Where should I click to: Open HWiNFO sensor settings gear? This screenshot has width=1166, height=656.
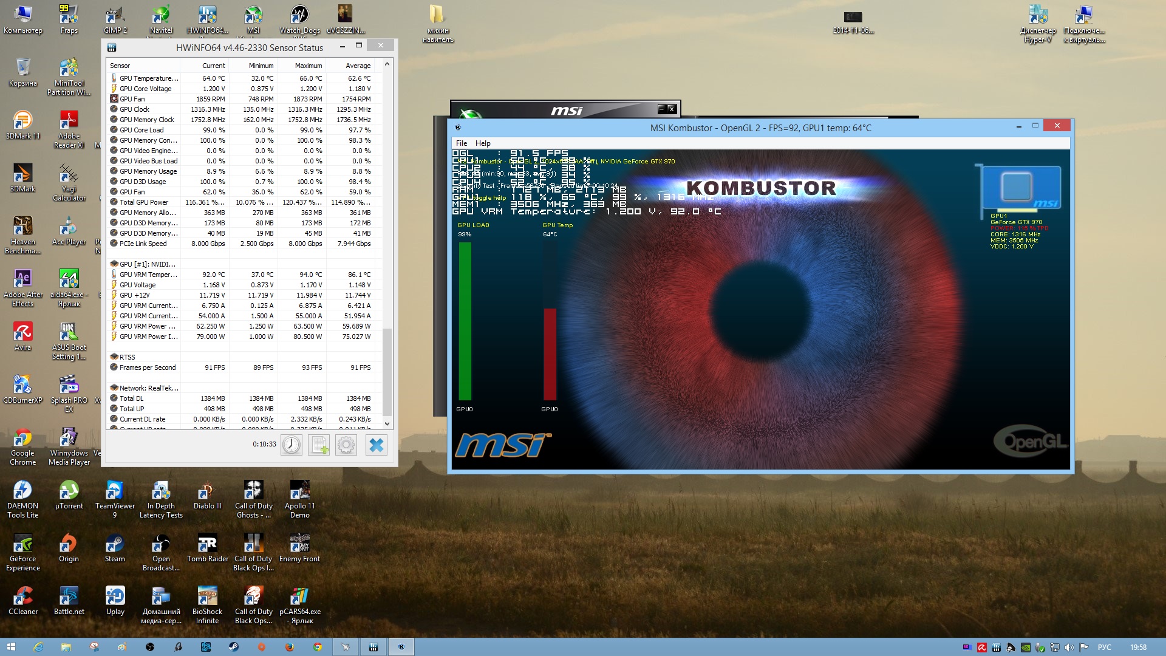346,445
